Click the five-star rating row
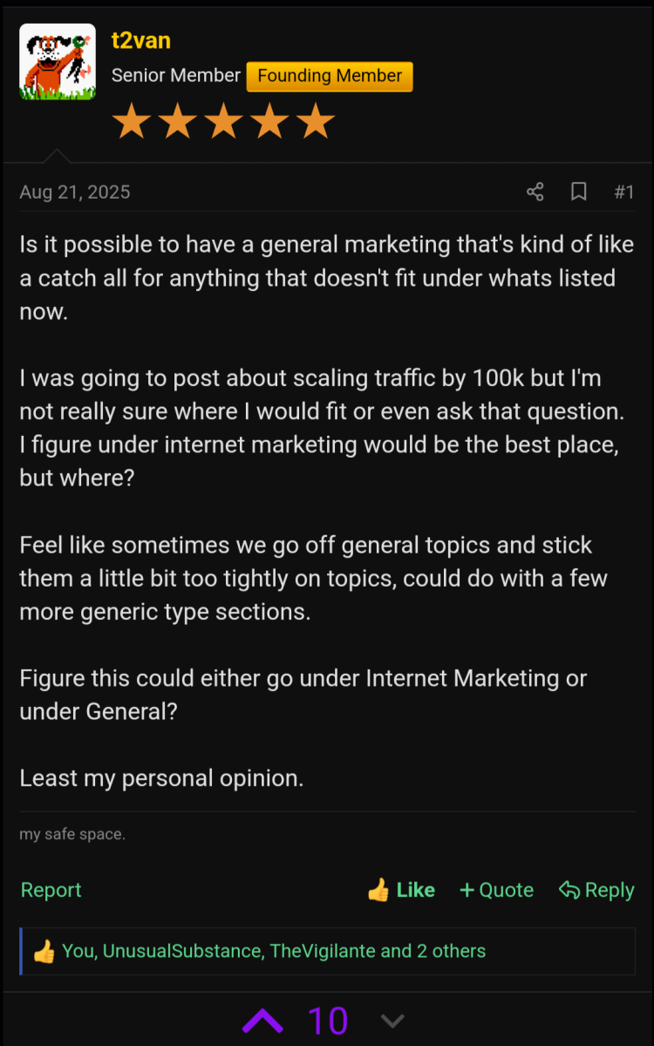Screen dimensions: 654x1046 point(223,121)
